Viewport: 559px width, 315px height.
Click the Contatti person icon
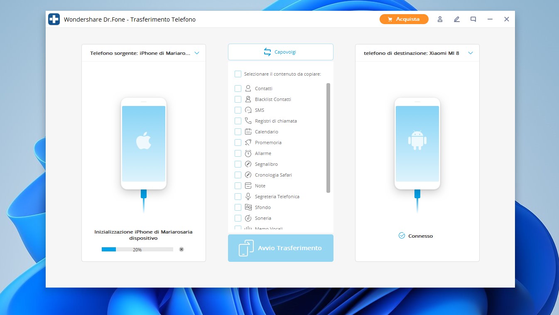[x=248, y=89]
